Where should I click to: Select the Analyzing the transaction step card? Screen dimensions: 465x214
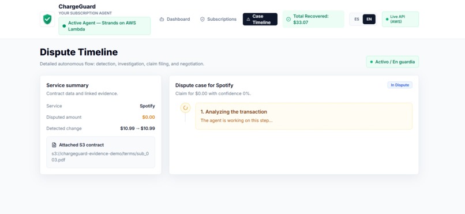click(303, 116)
